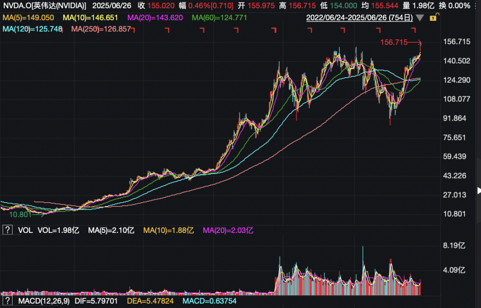The image size is (481, 308).
Task: Click 27.013 on the price axis
Action: point(455,195)
